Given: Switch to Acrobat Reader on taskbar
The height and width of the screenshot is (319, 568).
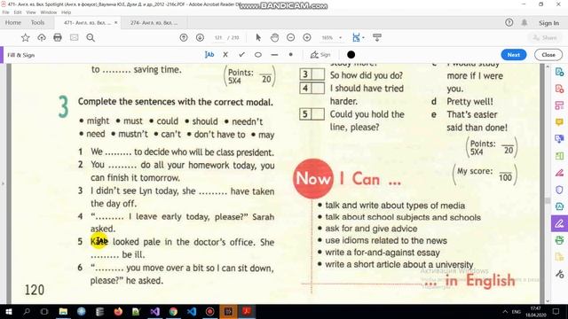Looking at the screenshot, I should (x=247, y=311).
